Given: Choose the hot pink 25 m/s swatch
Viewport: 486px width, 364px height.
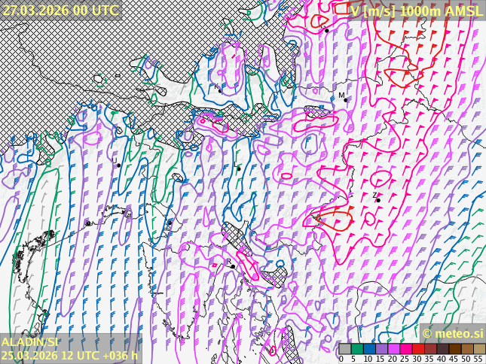Looking at the screenshot, I should [x=405, y=349].
